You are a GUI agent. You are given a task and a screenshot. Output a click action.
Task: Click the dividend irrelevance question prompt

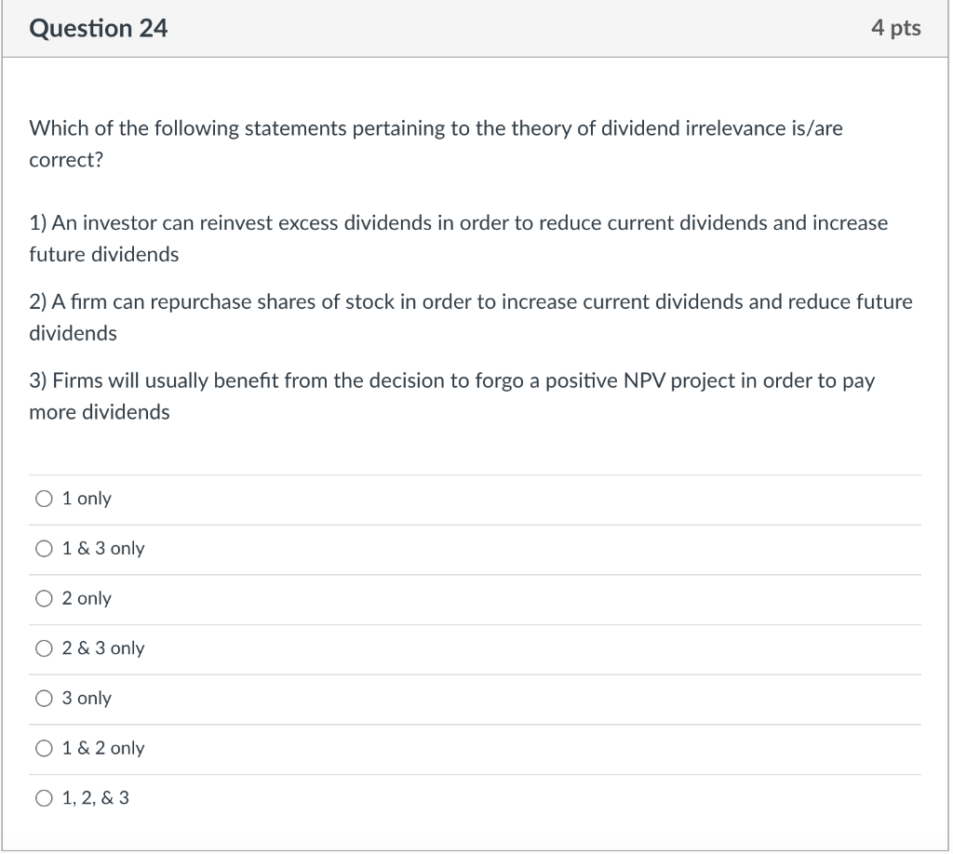coord(436,144)
